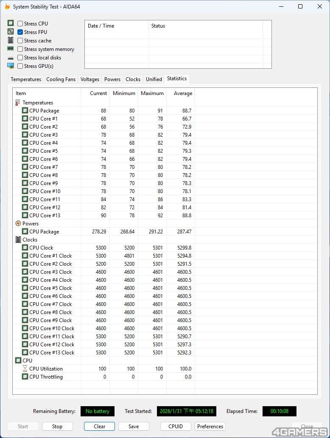The height and width of the screenshot is (438, 330).
Task: Click the Stress GPU(s) monitor icon
Action: click(x=11, y=66)
